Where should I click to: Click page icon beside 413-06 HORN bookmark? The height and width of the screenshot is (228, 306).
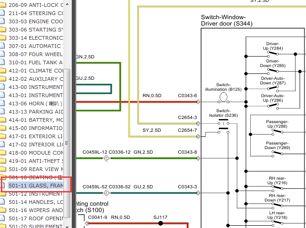pos(2,103)
